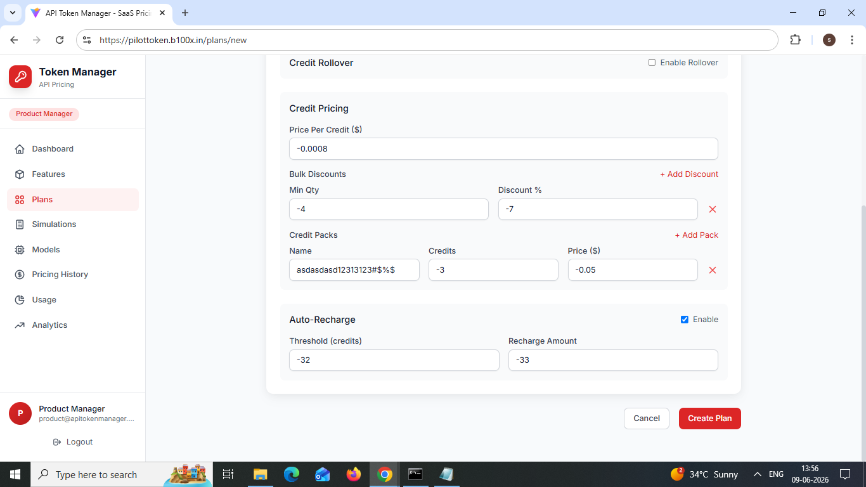The image size is (866, 487).
Task: Click the credit pack Credits field
Action: click(x=493, y=270)
